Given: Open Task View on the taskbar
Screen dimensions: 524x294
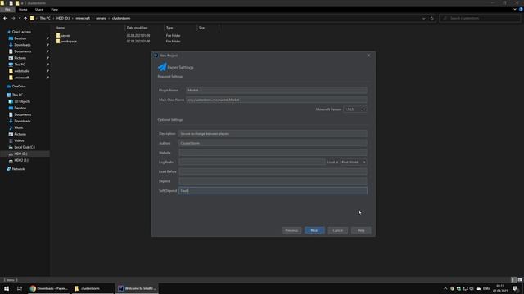Looking at the screenshot, I should click(19, 288).
